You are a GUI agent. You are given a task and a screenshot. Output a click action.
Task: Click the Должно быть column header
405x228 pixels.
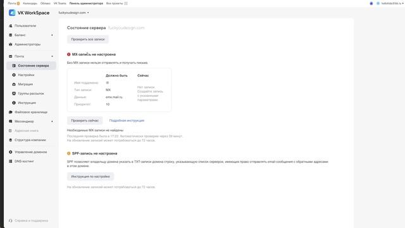click(116, 75)
